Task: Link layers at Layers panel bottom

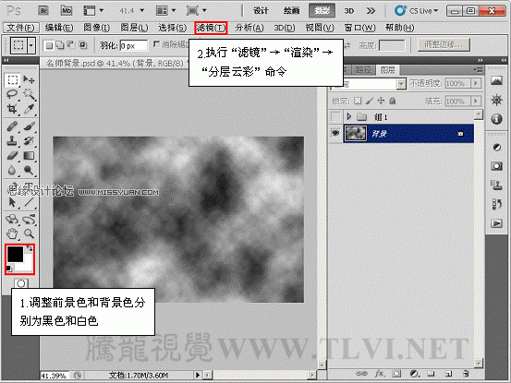Action: pos(361,374)
